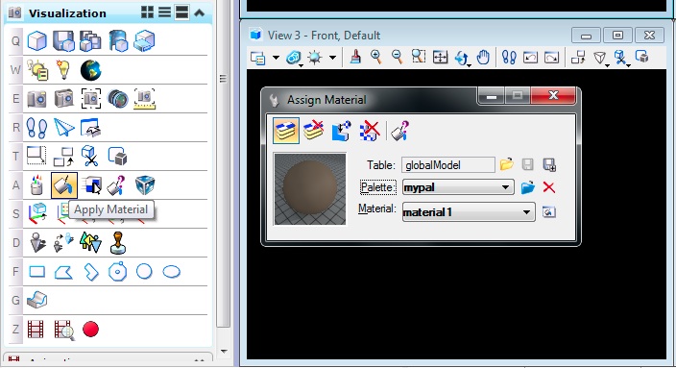Click the film preview magnifier icon in row Z
This screenshot has width=676, height=368.
click(x=63, y=330)
